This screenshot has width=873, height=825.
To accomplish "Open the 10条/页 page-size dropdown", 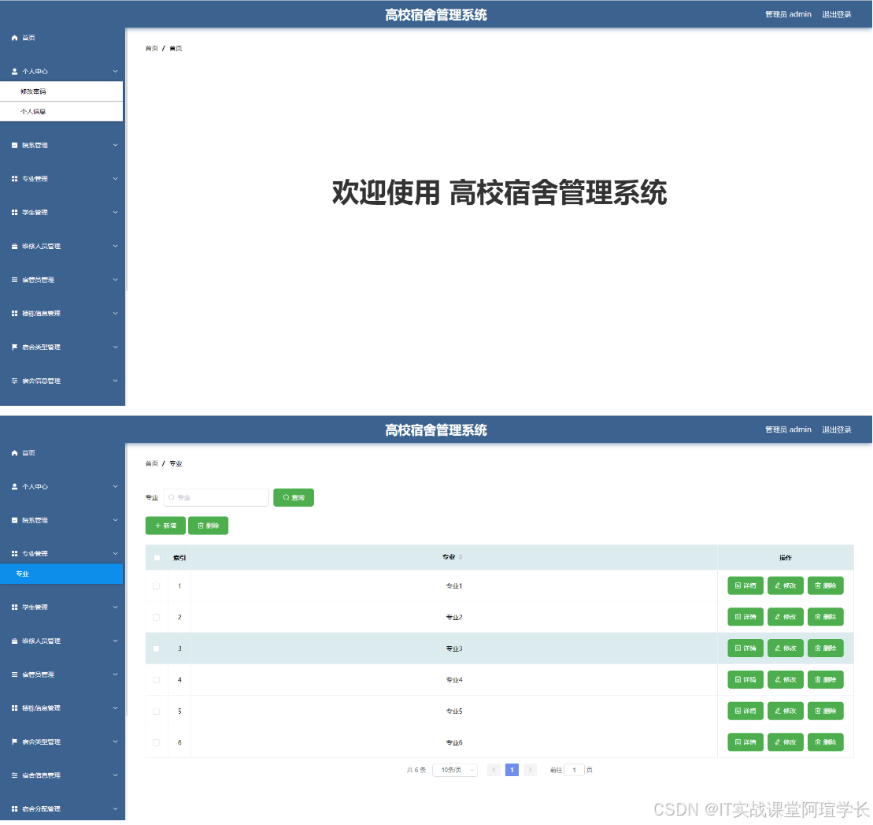I will 454,770.
